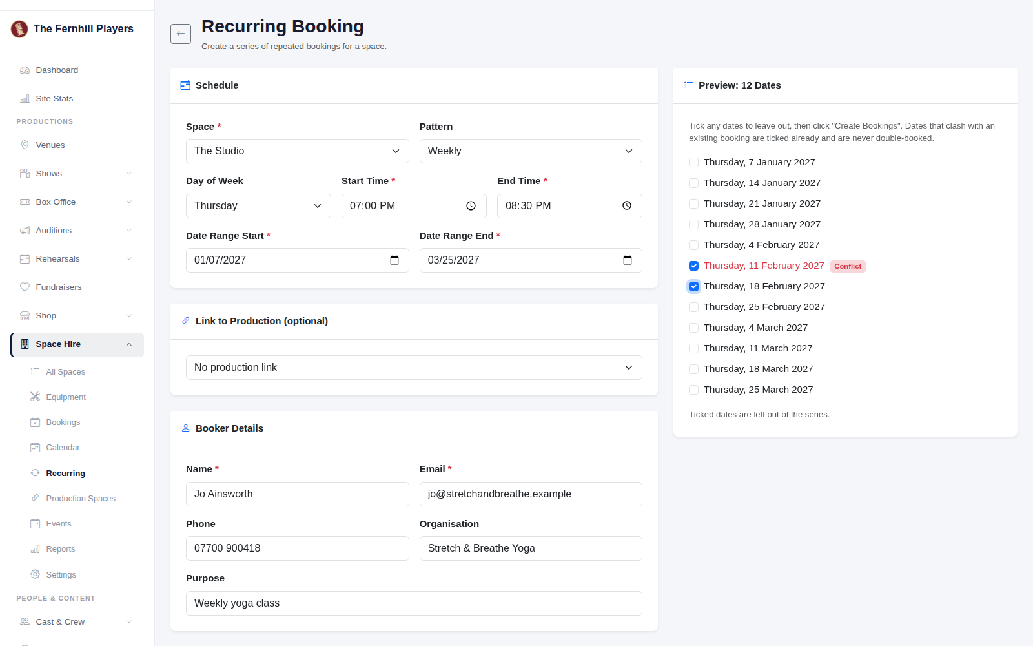Open Bookings in the Space Hire submenu
1033x646 pixels.
[63, 422]
